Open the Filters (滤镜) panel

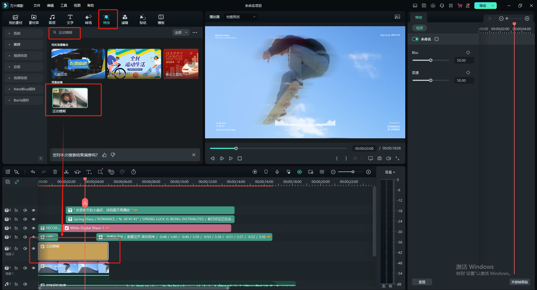[125, 19]
